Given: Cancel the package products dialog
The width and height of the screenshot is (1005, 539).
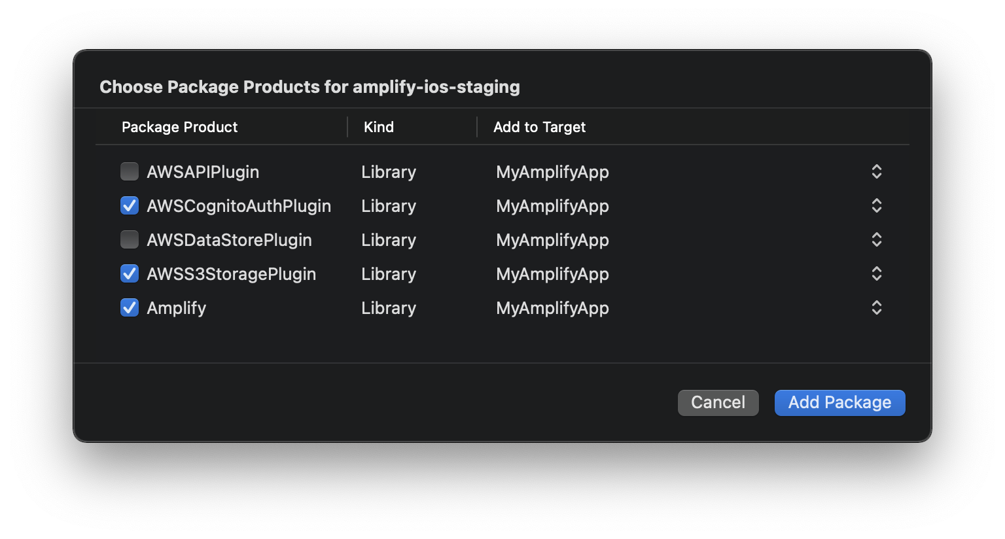Looking at the screenshot, I should click(x=718, y=402).
